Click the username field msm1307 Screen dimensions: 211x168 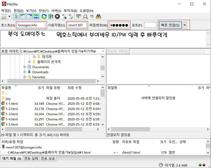tap(77, 25)
